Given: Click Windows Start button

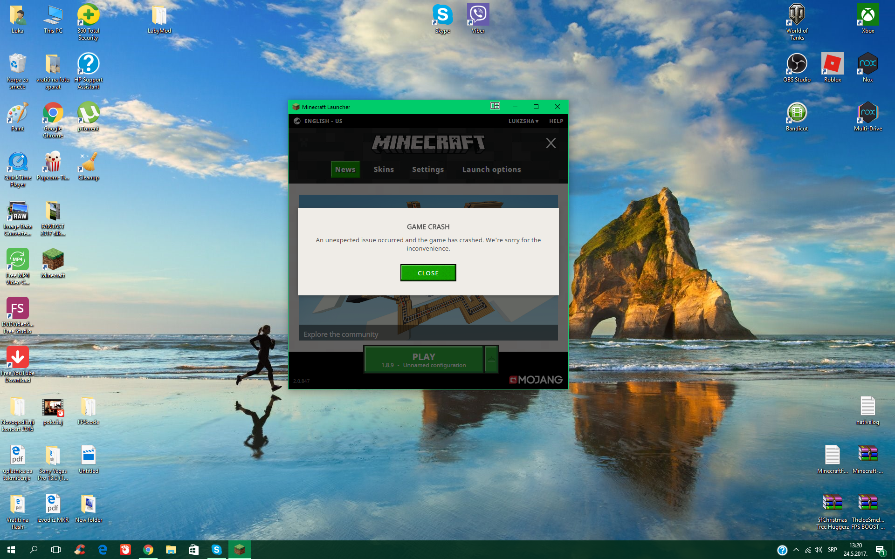Looking at the screenshot, I should (11, 550).
